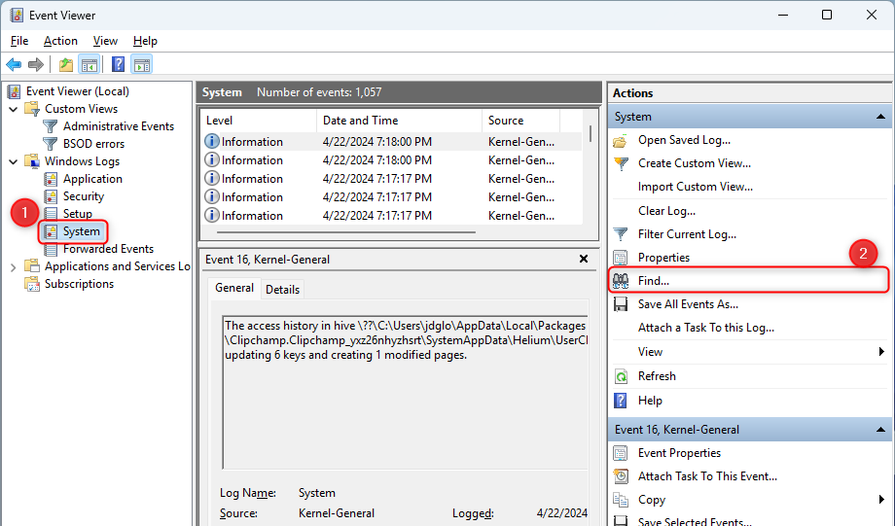Collapse the System actions section
The width and height of the screenshot is (895, 526).
880,117
